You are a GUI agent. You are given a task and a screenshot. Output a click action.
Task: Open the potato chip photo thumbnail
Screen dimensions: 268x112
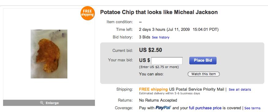[49, 54]
